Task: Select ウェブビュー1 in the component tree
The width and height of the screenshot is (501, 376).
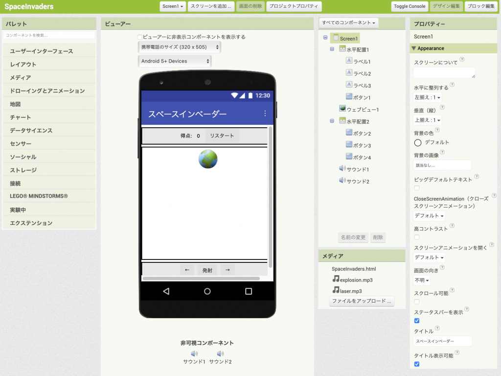Action: 362,109
